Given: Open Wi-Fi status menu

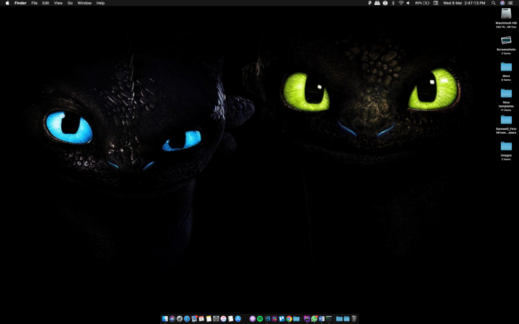Looking at the screenshot, I should (x=401, y=3).
